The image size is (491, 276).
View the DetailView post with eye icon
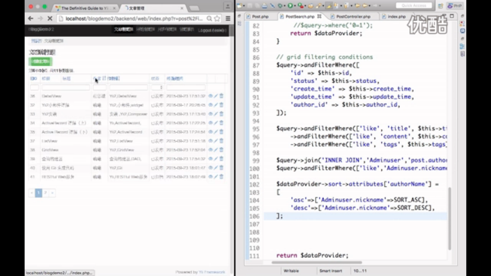click(211, 96)
